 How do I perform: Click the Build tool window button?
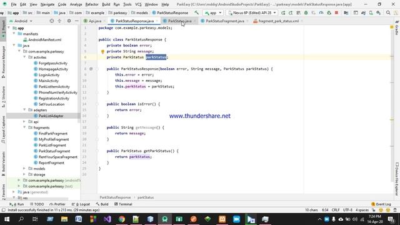102,204
